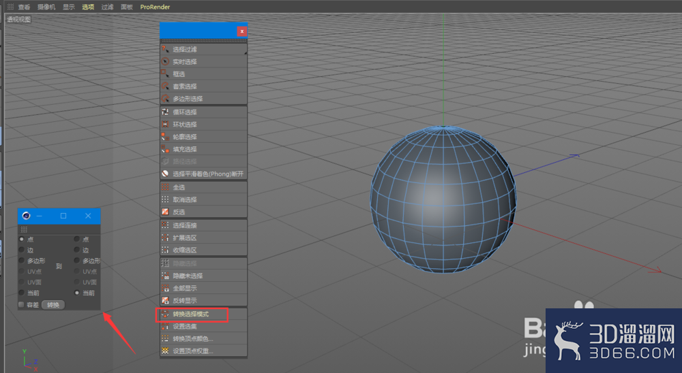The height and width of the screenshot is (373, 682).
Task: Open the 查看 menu
Action: coord(24,7)
